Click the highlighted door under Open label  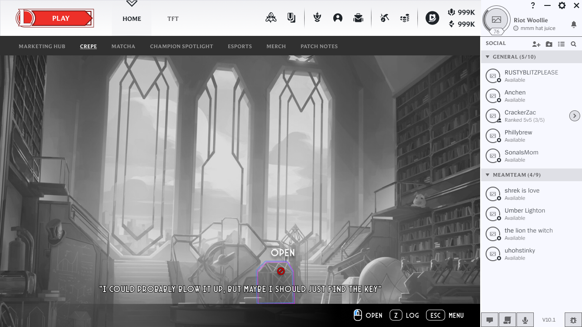pos(276,282)
